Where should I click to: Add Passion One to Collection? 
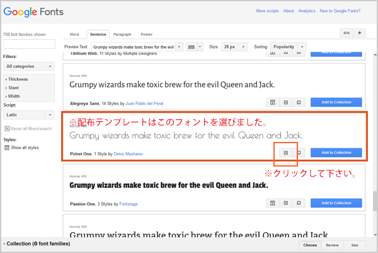[336, 203]
